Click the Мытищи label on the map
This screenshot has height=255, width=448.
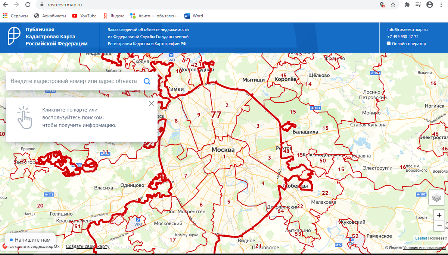coord(253,80)
